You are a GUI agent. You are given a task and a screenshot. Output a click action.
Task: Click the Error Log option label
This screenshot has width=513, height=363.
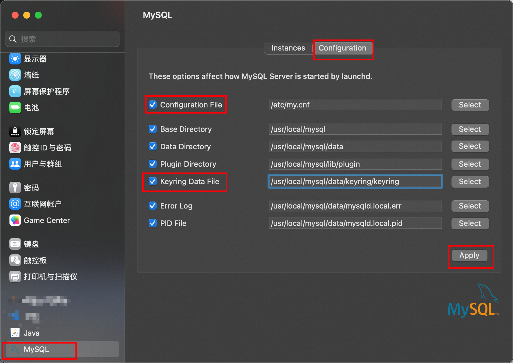176,206
